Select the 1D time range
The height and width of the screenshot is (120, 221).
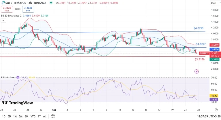(3, 116)
